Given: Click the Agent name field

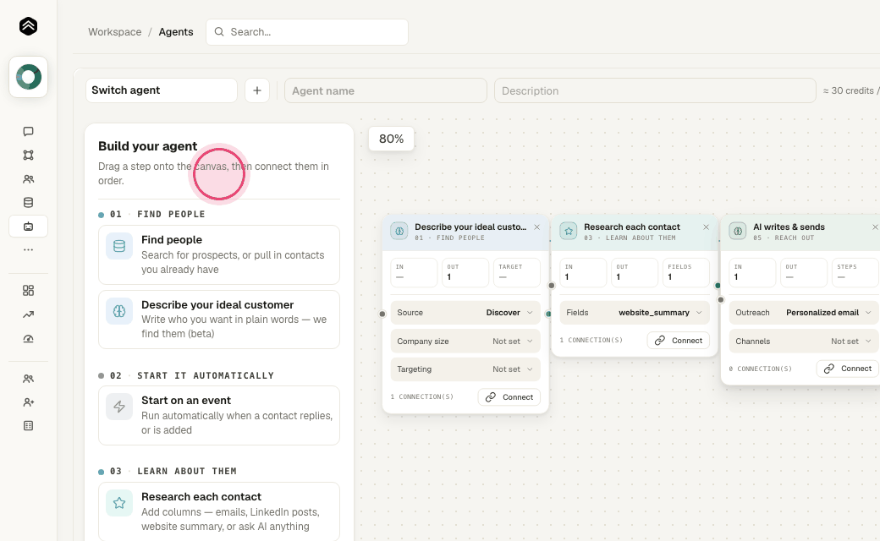Looking at the screenshot, I should point(386,90).
